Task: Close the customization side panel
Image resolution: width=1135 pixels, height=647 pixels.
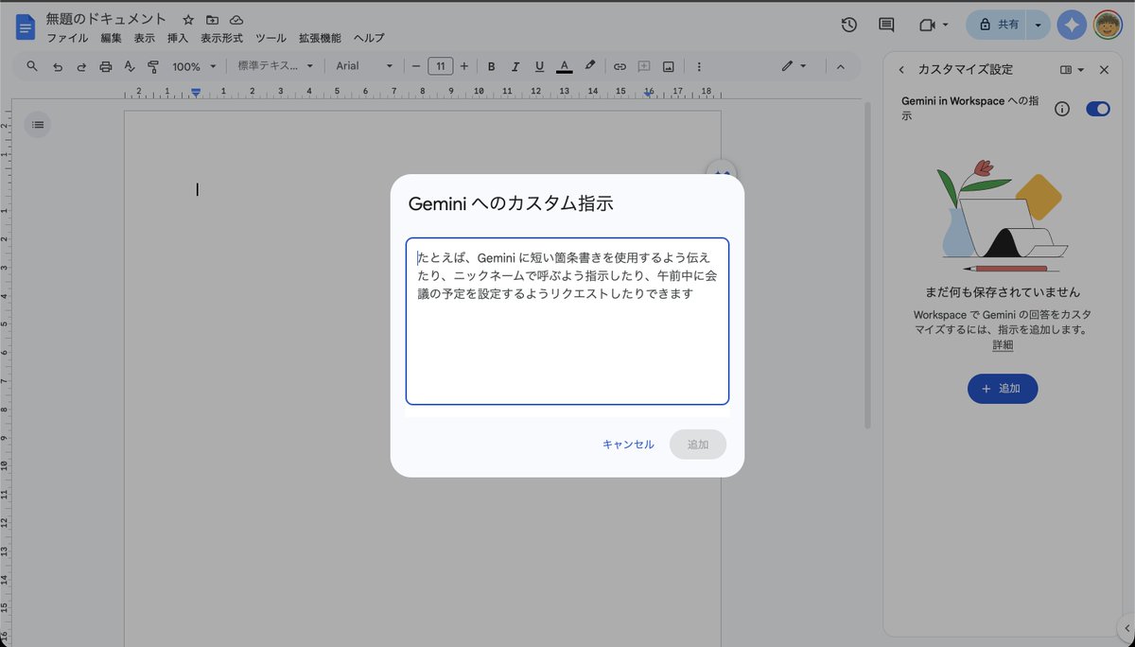Action: point(1104,70)
